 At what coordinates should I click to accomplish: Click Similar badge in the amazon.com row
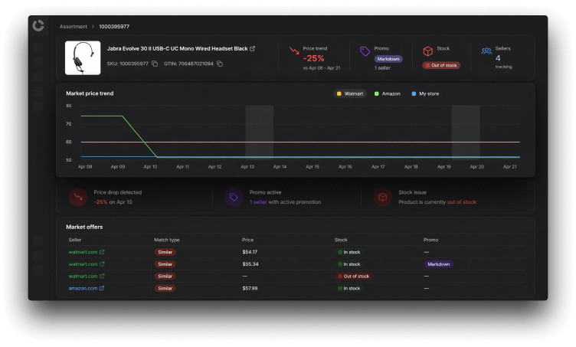[165, 288]
